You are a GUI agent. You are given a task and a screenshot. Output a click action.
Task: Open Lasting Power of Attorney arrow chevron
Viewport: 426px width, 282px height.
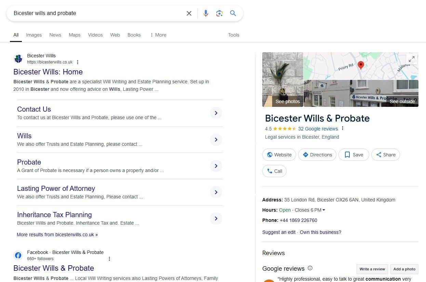216,192
